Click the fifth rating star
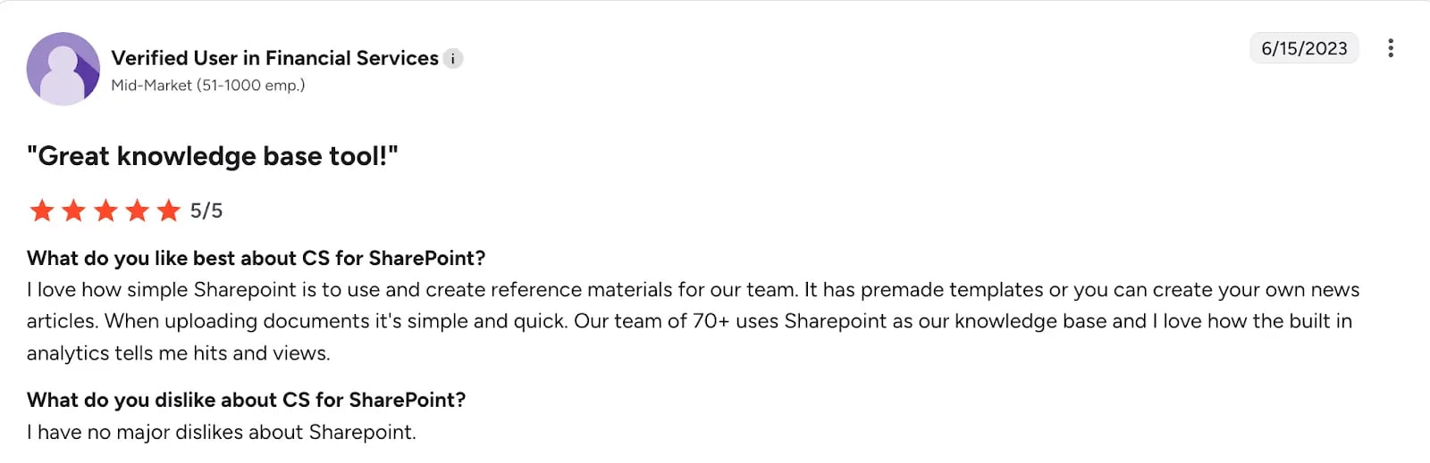1430x463 pixels. pyautogui.click(x=168, y=211)
